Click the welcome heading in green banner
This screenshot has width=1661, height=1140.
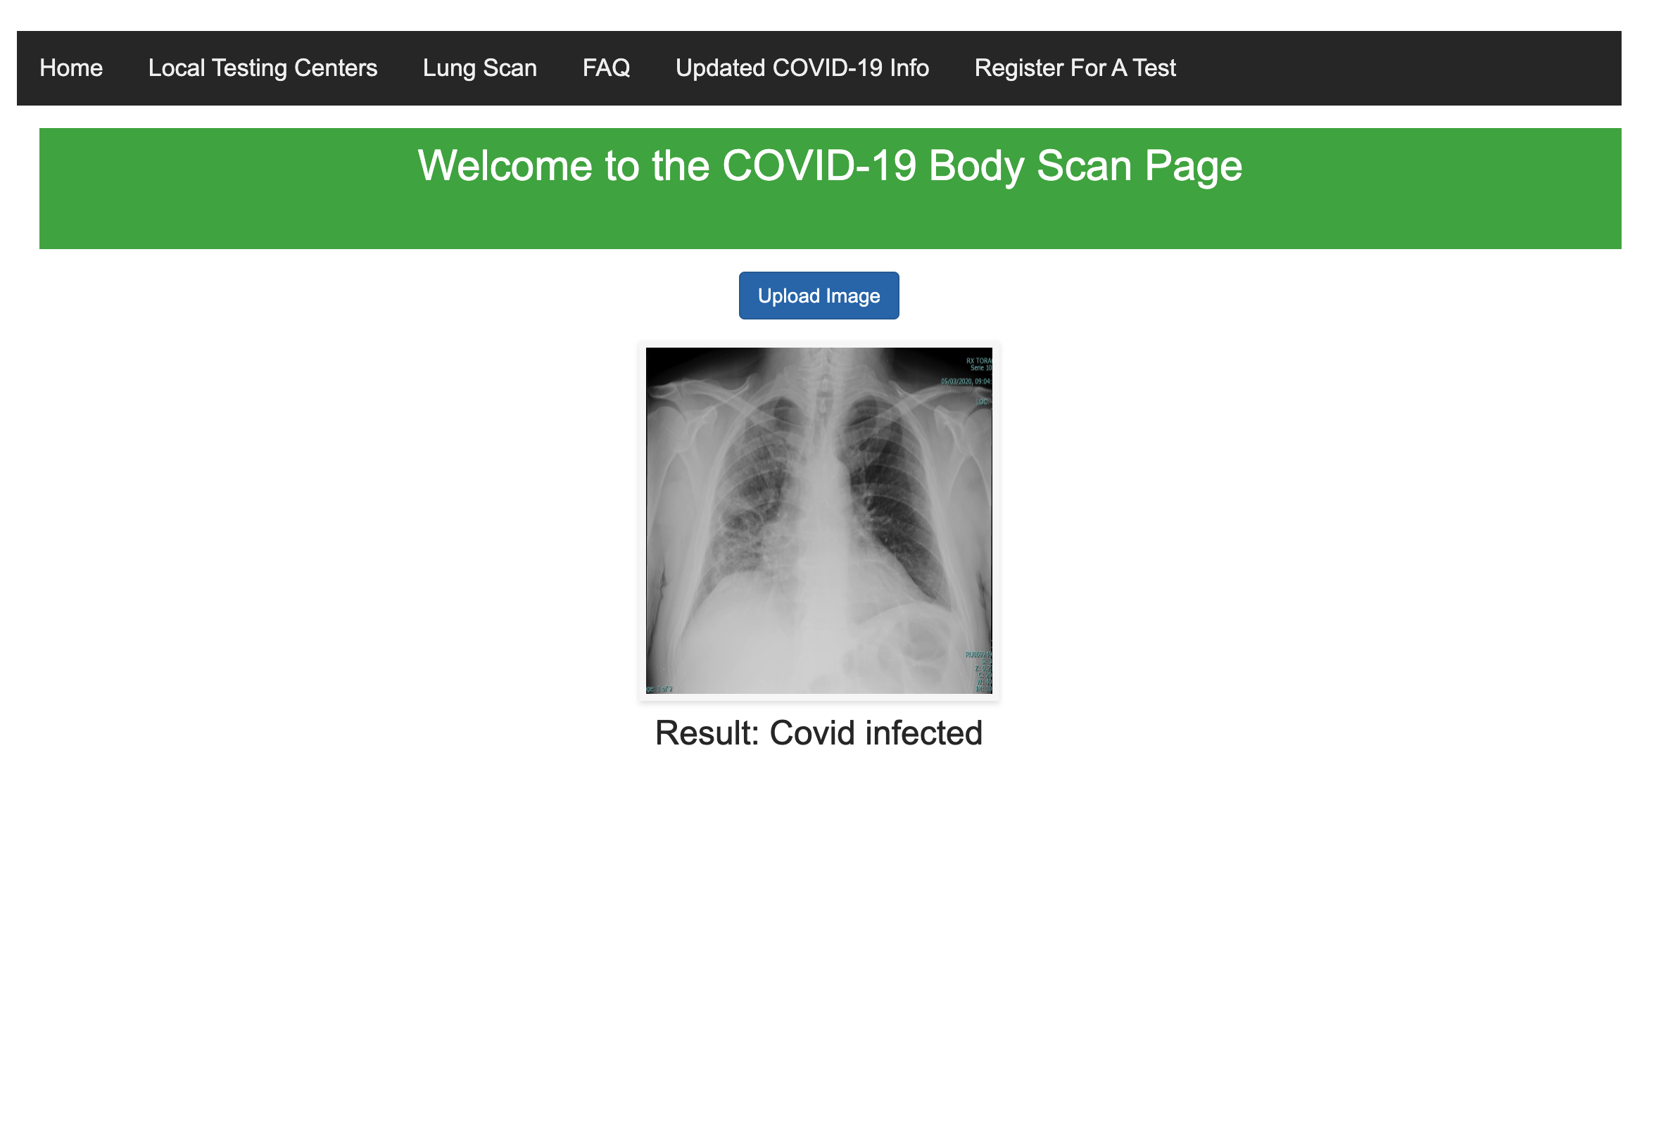(x=829, y=166)
